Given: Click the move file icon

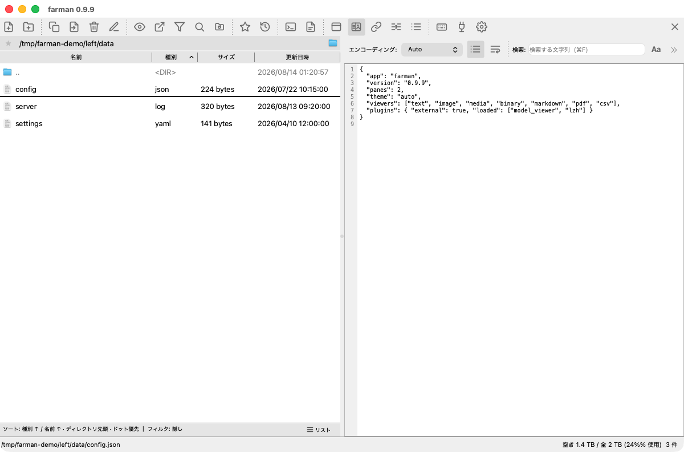Looking at the screenshot, I should pos(74,27).
